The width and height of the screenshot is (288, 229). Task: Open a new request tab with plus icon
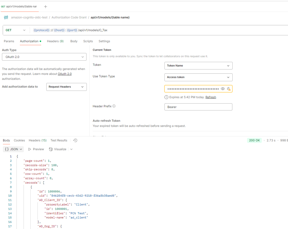coord(46,7)
